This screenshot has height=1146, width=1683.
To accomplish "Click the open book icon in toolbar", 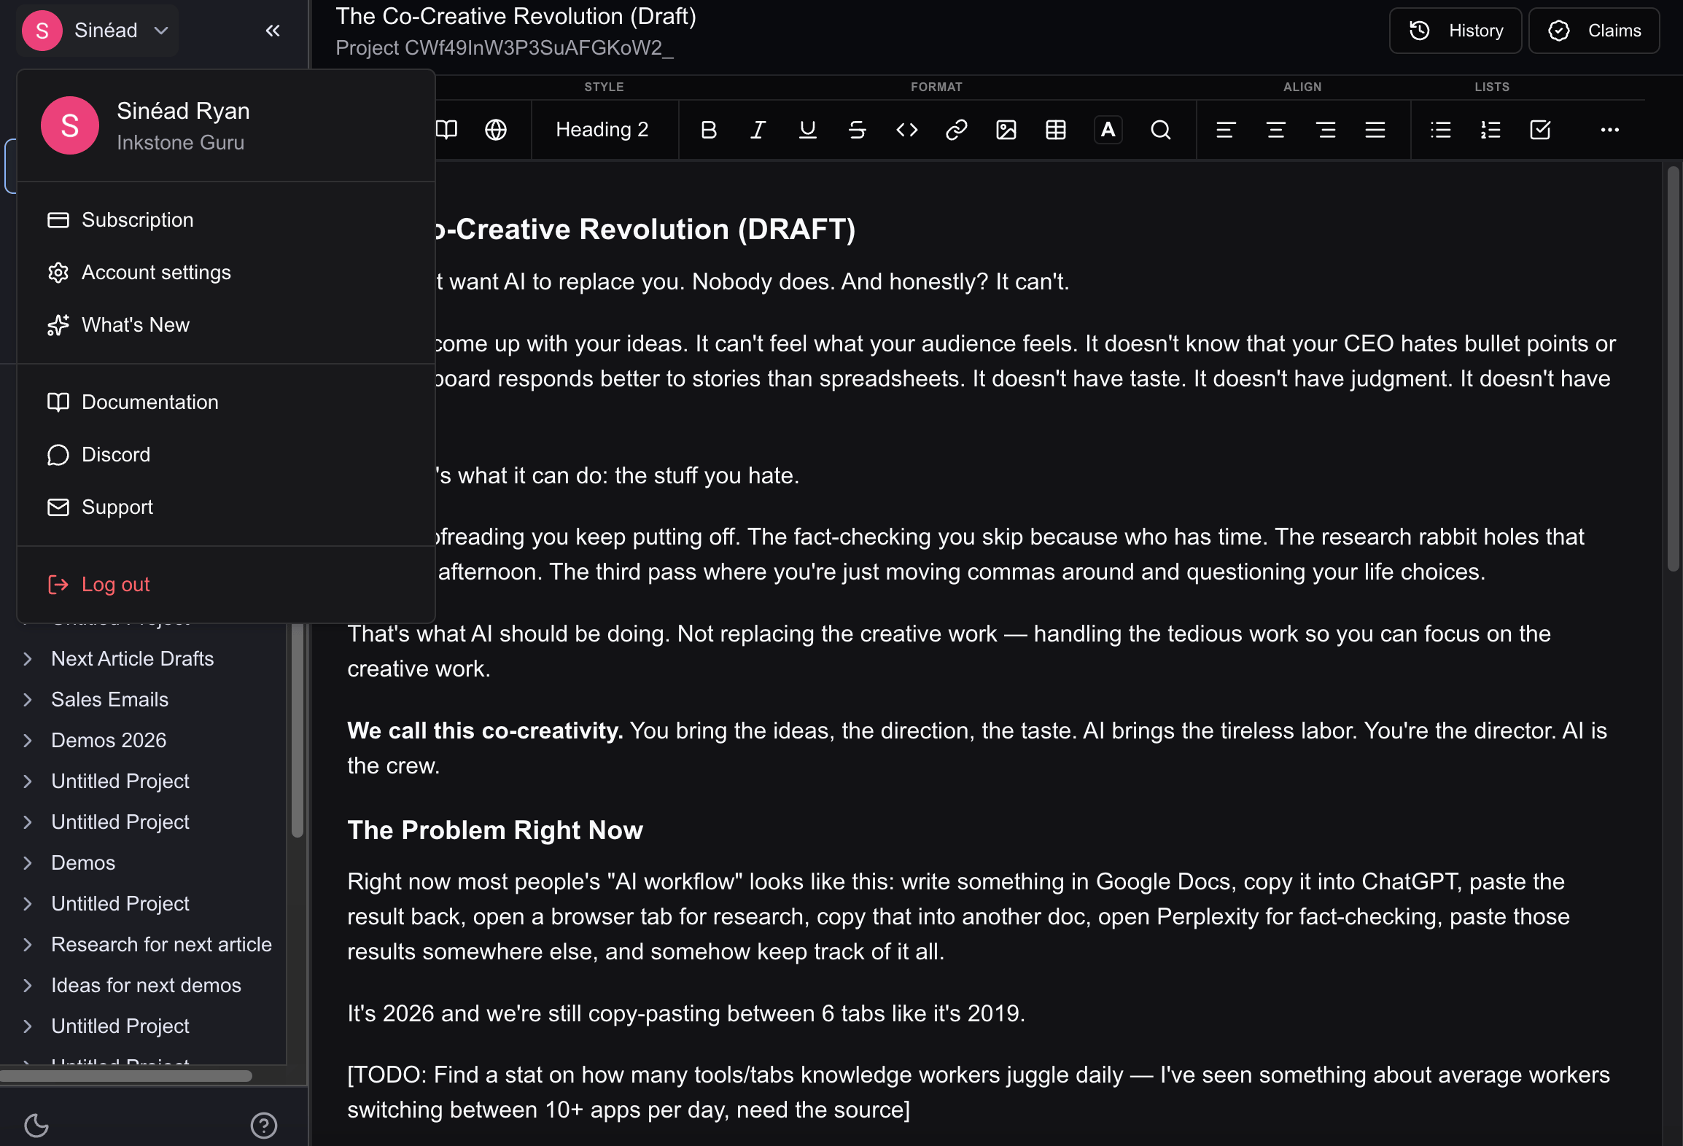I will pyautogui.click(x=446, y=130).
